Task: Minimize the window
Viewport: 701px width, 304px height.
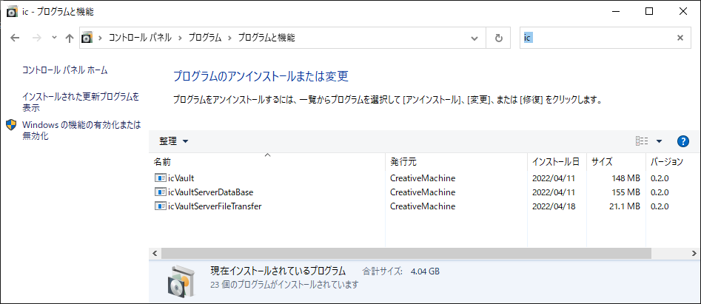Action: [x=615, y=12]
